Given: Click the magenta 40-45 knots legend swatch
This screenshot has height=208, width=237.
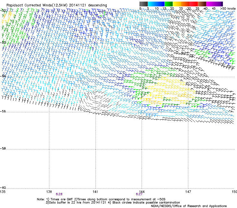Looking at the screenshot, I should (x=214, y=4).
